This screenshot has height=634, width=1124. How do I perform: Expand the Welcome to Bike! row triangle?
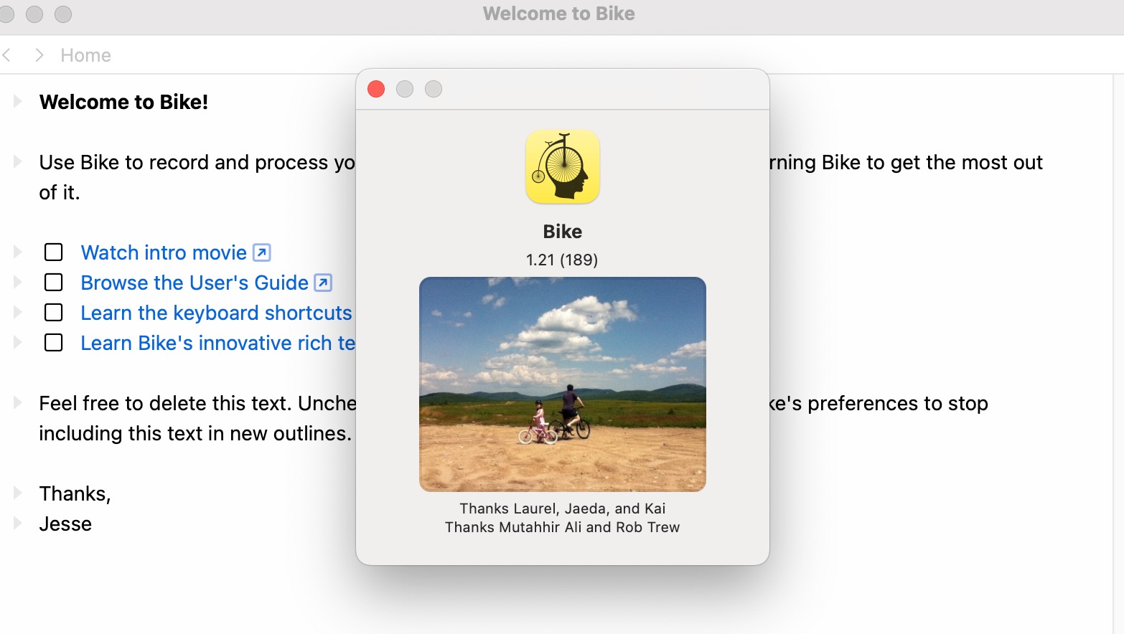coord(18,101)
